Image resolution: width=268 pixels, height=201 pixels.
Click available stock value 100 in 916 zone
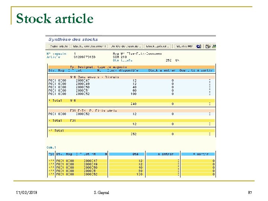(x=134, y=94)
